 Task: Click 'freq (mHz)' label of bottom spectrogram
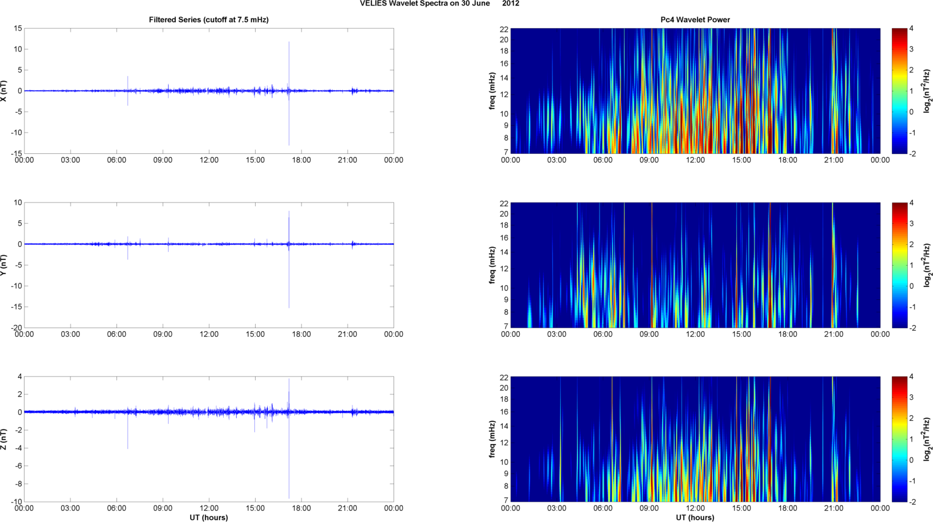pos(492,439)
